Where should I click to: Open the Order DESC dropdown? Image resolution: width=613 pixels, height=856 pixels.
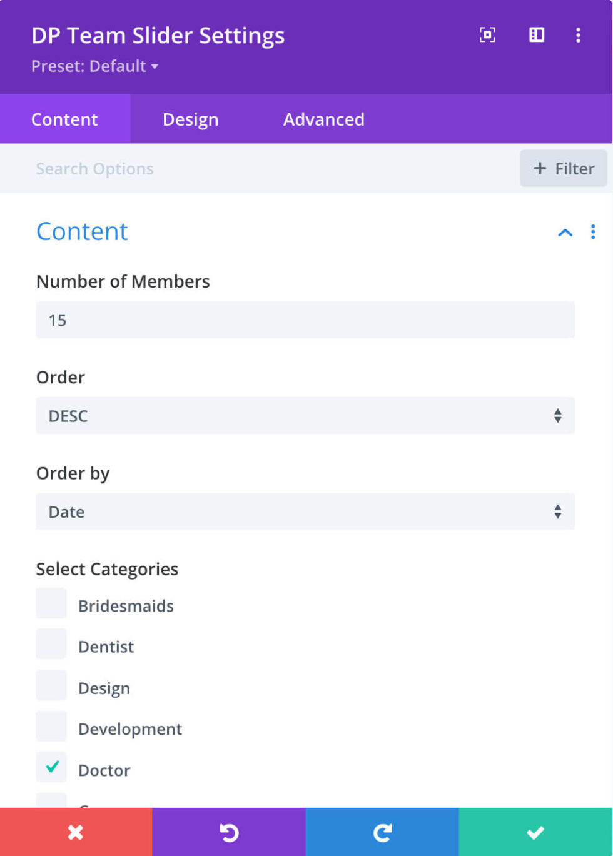[305, 415]
